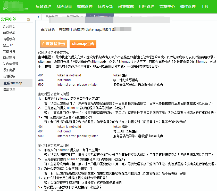217x191 pixels.
Task: Click 添加商品 in the sidebar
Action: [11, 70]
